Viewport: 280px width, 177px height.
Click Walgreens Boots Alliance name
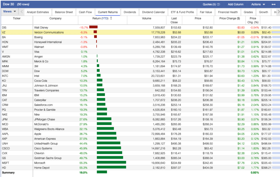[49, 129]
